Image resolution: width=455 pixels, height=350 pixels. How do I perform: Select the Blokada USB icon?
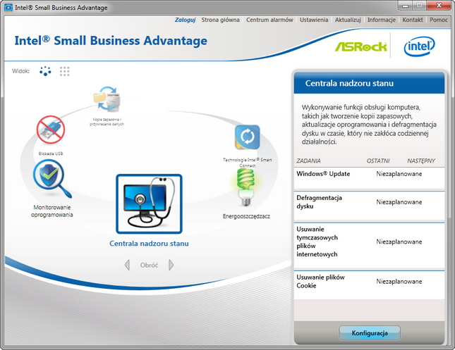point(51,130)
